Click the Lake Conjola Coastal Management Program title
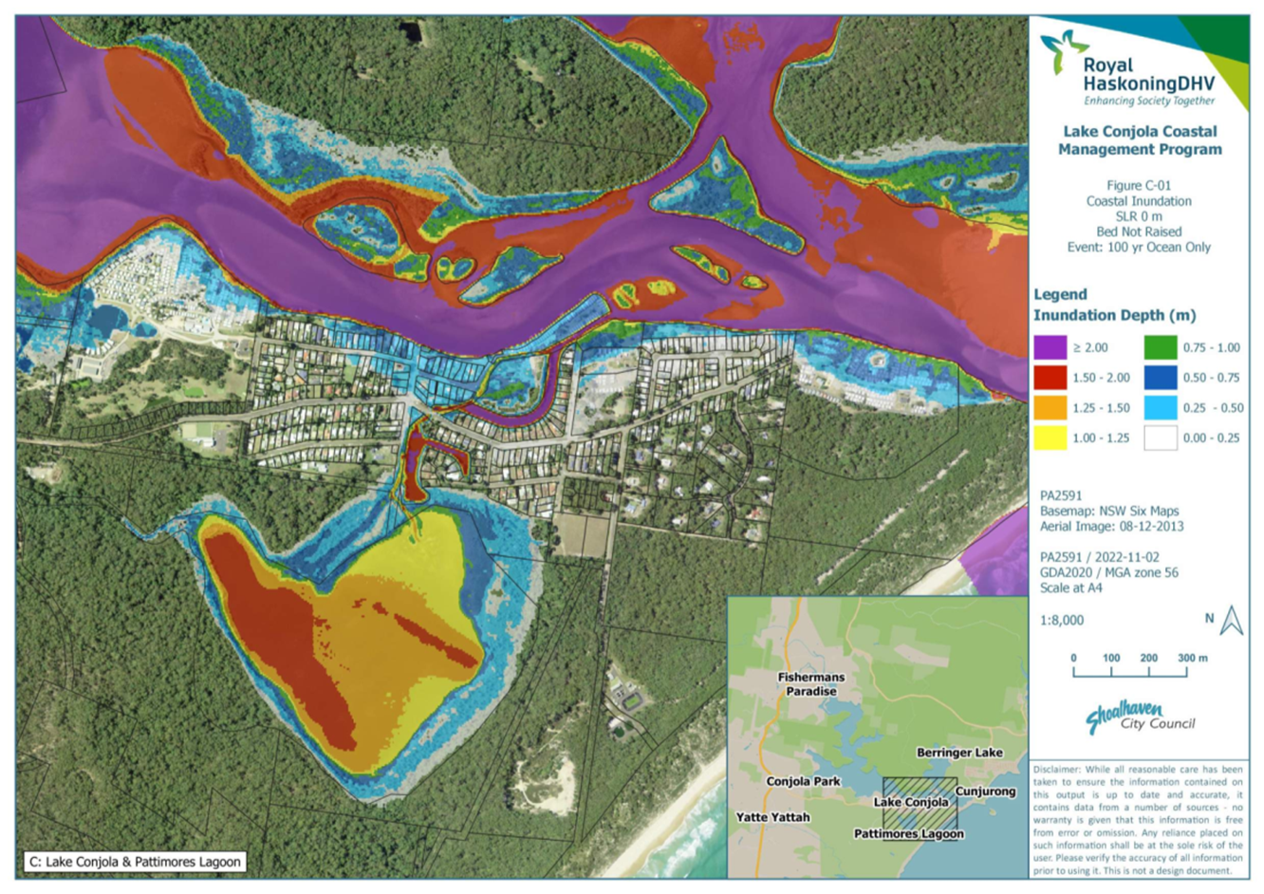This screenshot has width=1264, height=894. [1140, 140]
